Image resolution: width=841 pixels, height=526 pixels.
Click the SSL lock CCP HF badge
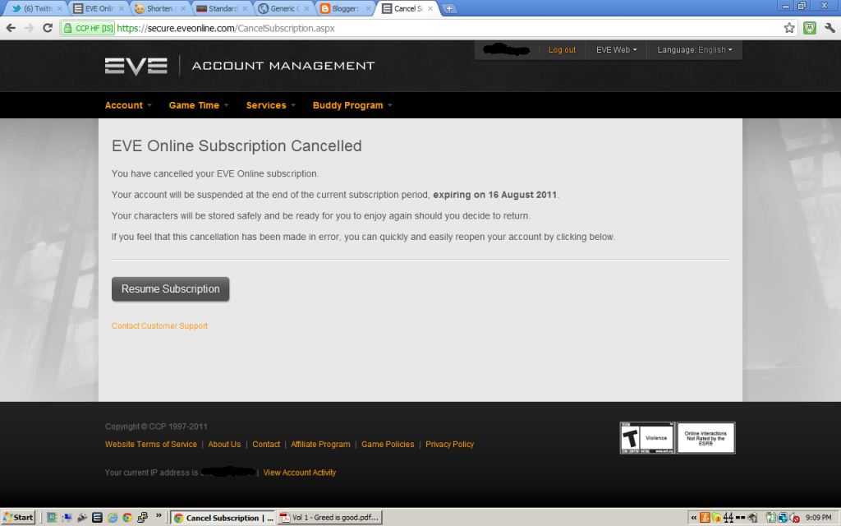point(88,28)
